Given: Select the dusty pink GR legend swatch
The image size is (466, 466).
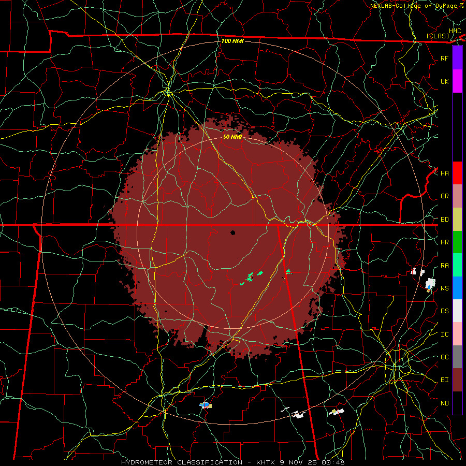Looking at the screenshot, I should click(457, 196).
